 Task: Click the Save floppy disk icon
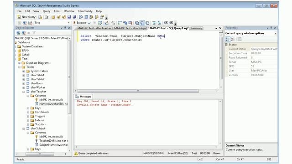(69, 17)
